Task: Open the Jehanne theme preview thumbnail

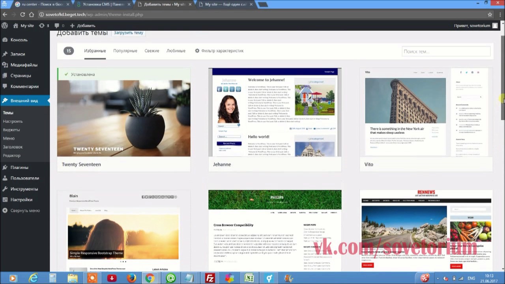Action: (275, 112)
